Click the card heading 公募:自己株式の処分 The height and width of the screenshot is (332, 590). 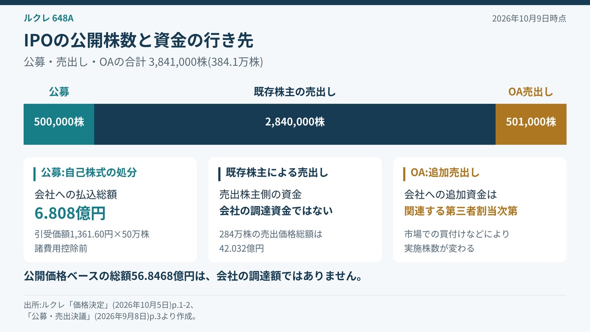[x=89, y=173]
